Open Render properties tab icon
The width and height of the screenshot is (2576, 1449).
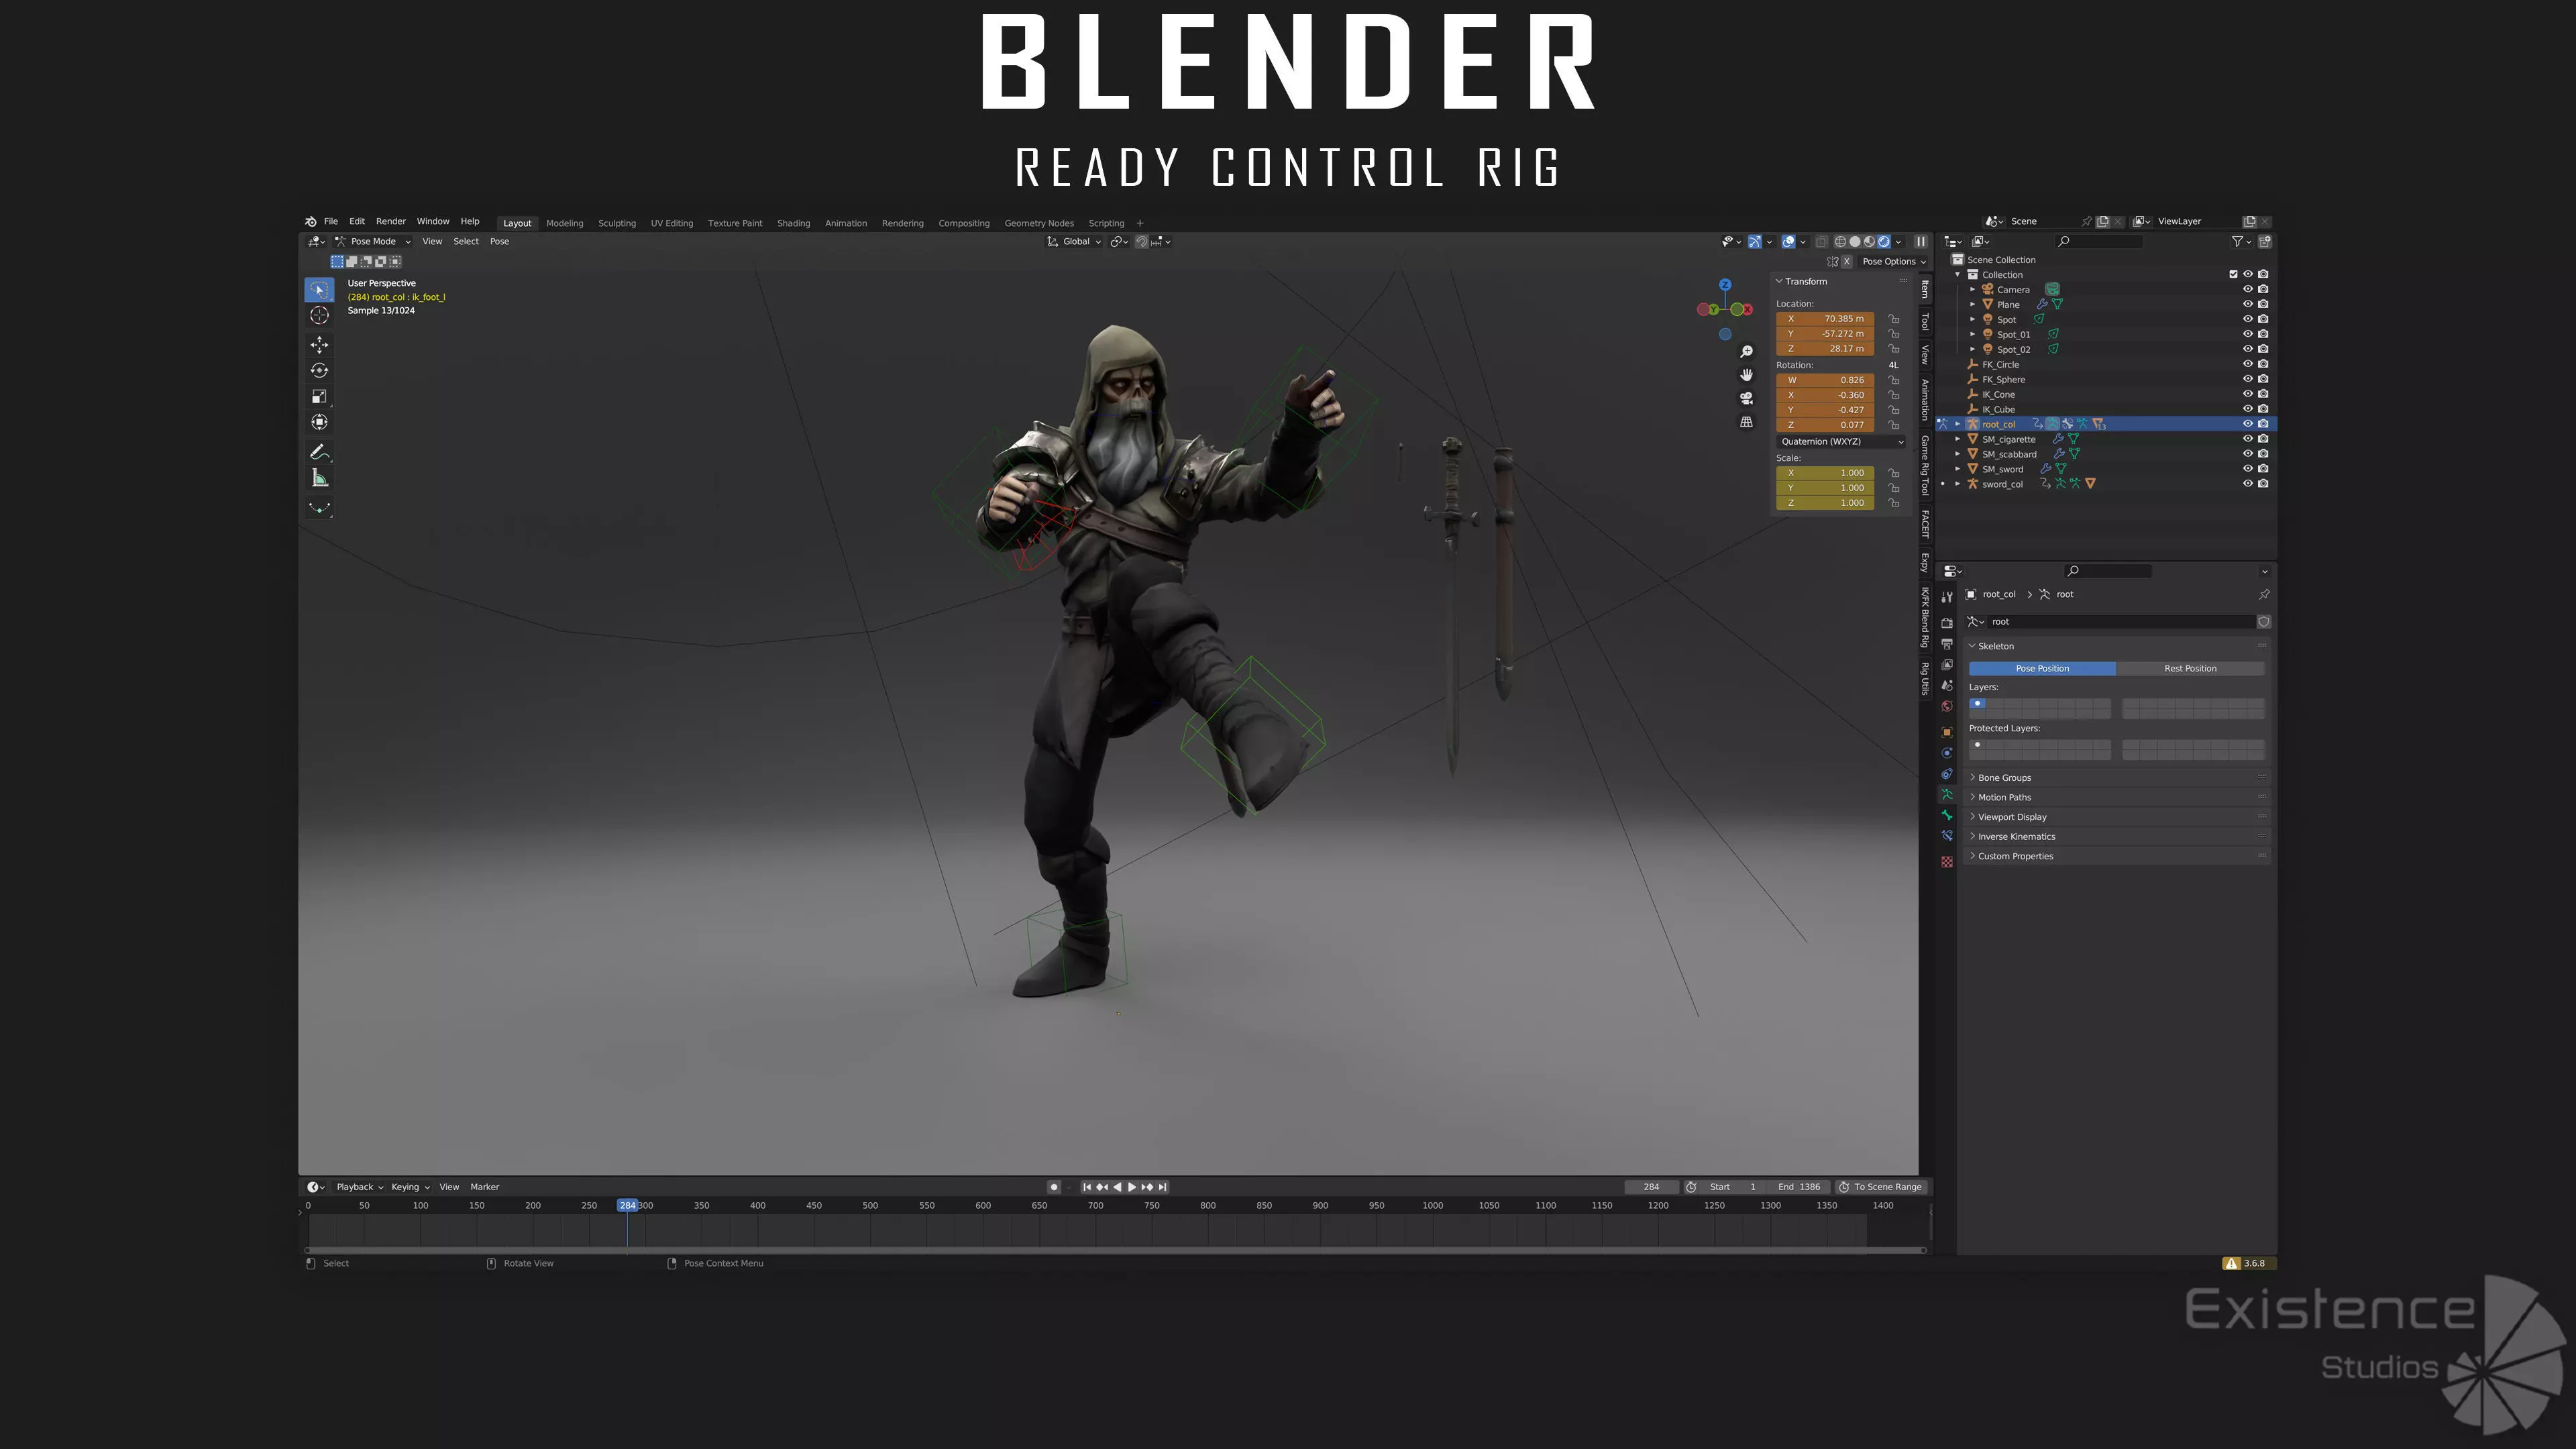click(x=1946, y=623)
